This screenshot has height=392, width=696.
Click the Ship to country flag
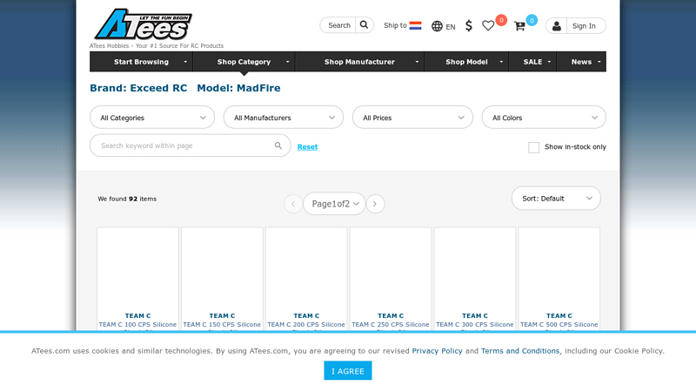[x=416, y=25]
